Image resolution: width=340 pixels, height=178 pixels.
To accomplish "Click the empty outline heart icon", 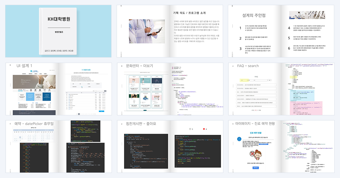I will pyautogui.click(x=190, y=129).
